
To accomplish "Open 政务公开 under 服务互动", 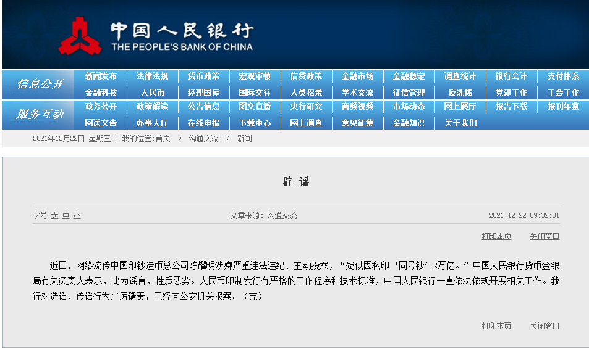I will click(101, 107).
